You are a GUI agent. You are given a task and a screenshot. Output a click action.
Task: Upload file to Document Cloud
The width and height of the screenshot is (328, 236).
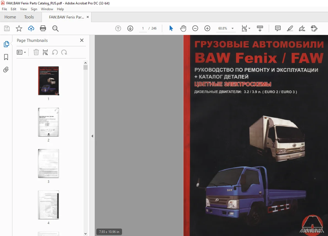pyautogui.click(x=31, y=28)
